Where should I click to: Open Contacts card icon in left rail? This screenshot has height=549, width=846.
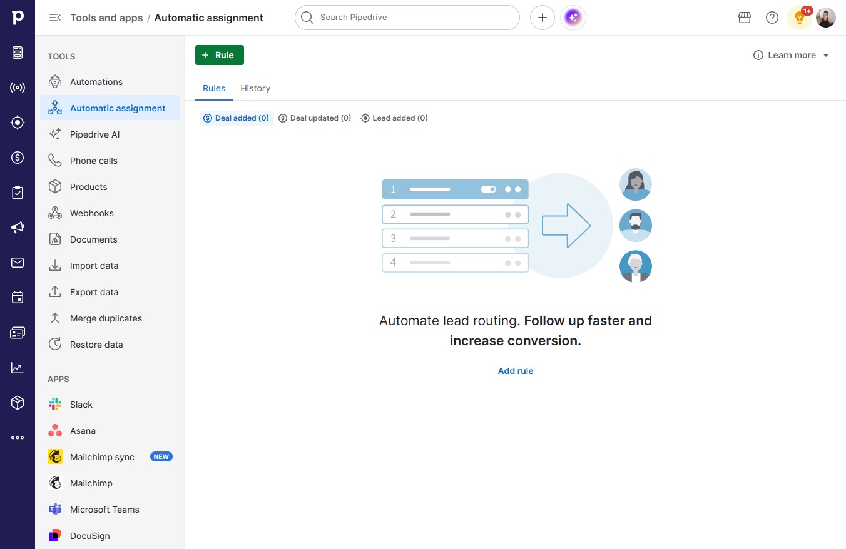pos(18,333)
